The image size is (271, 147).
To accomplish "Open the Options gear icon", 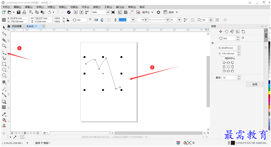I will (x=158, y=12).
